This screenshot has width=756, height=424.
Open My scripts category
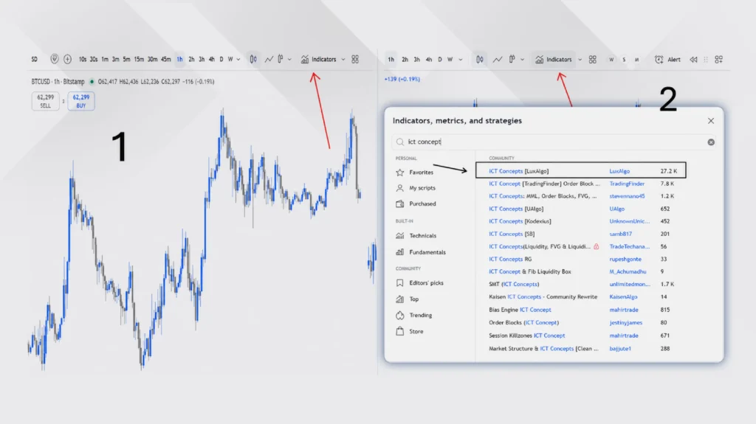[x=416, y=188]
